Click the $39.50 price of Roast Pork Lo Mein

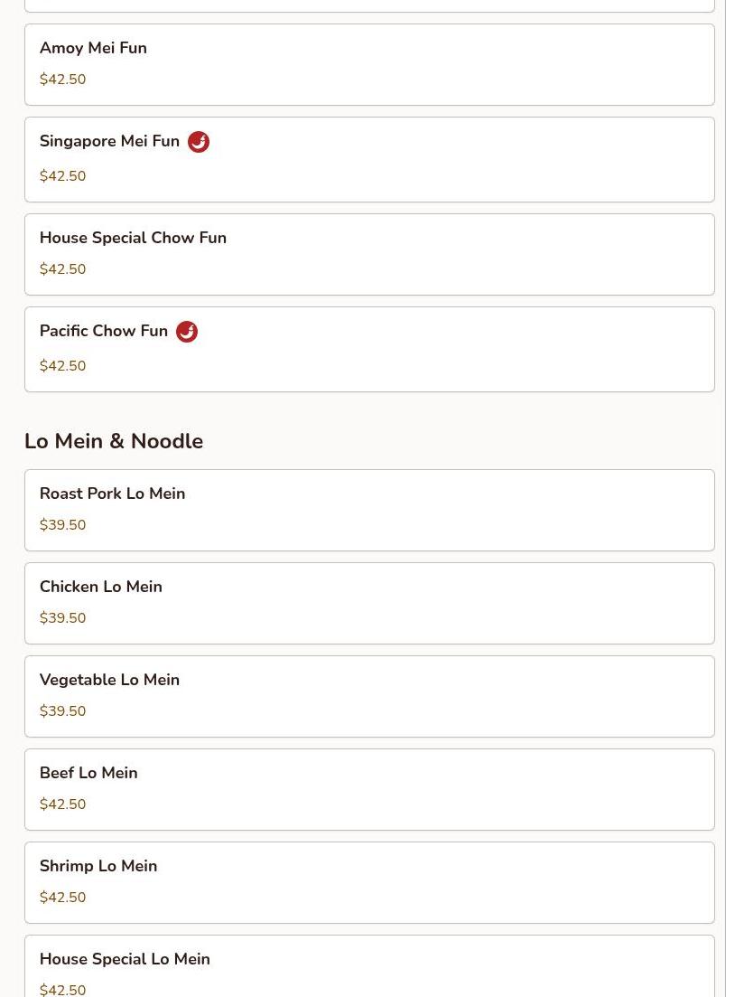pyautogui.click(x=62, y=525)
